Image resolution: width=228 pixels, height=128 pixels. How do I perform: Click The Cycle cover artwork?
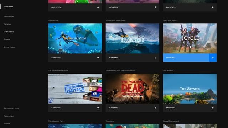[190, 38]
